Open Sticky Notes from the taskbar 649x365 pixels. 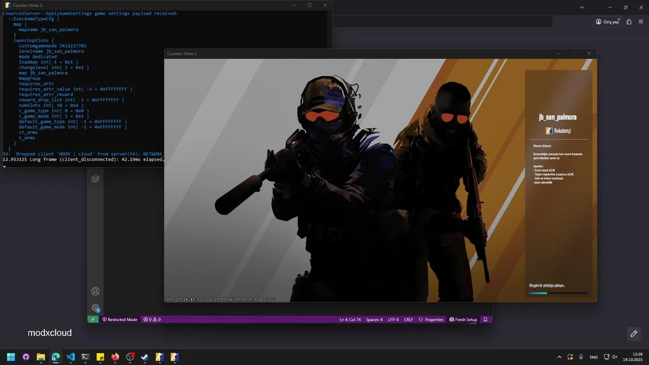pyautogui.click(x=100, y=357)
